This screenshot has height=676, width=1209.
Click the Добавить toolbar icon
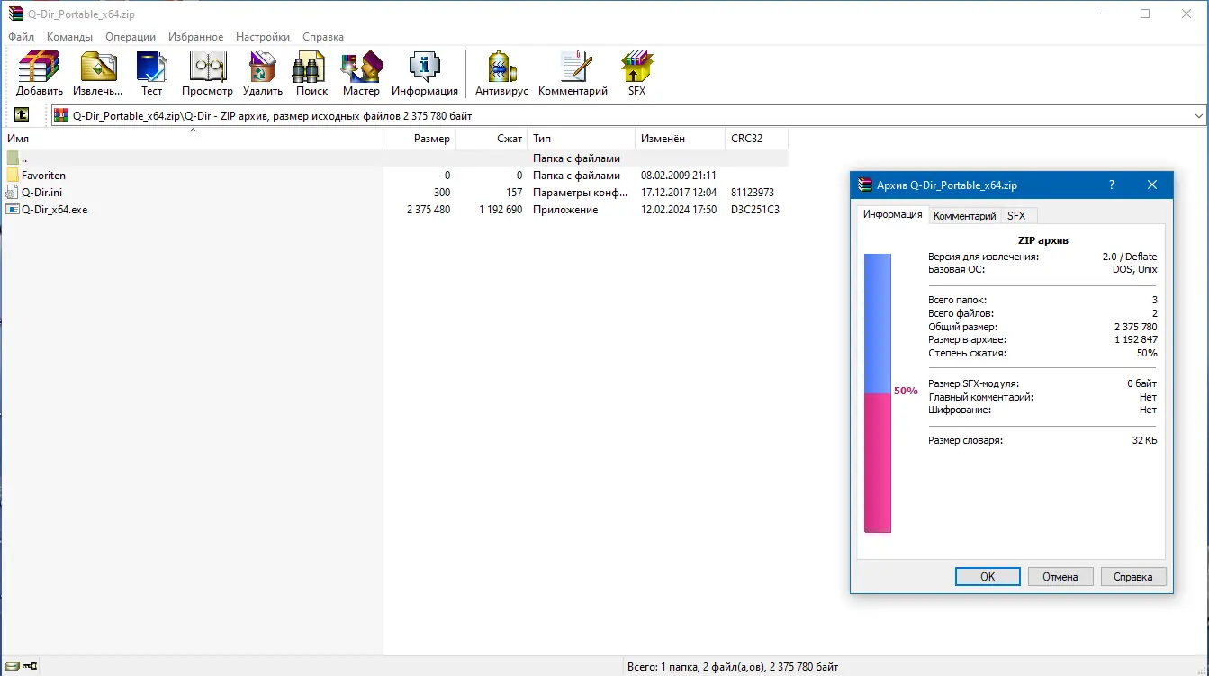(x=39, y=68)
